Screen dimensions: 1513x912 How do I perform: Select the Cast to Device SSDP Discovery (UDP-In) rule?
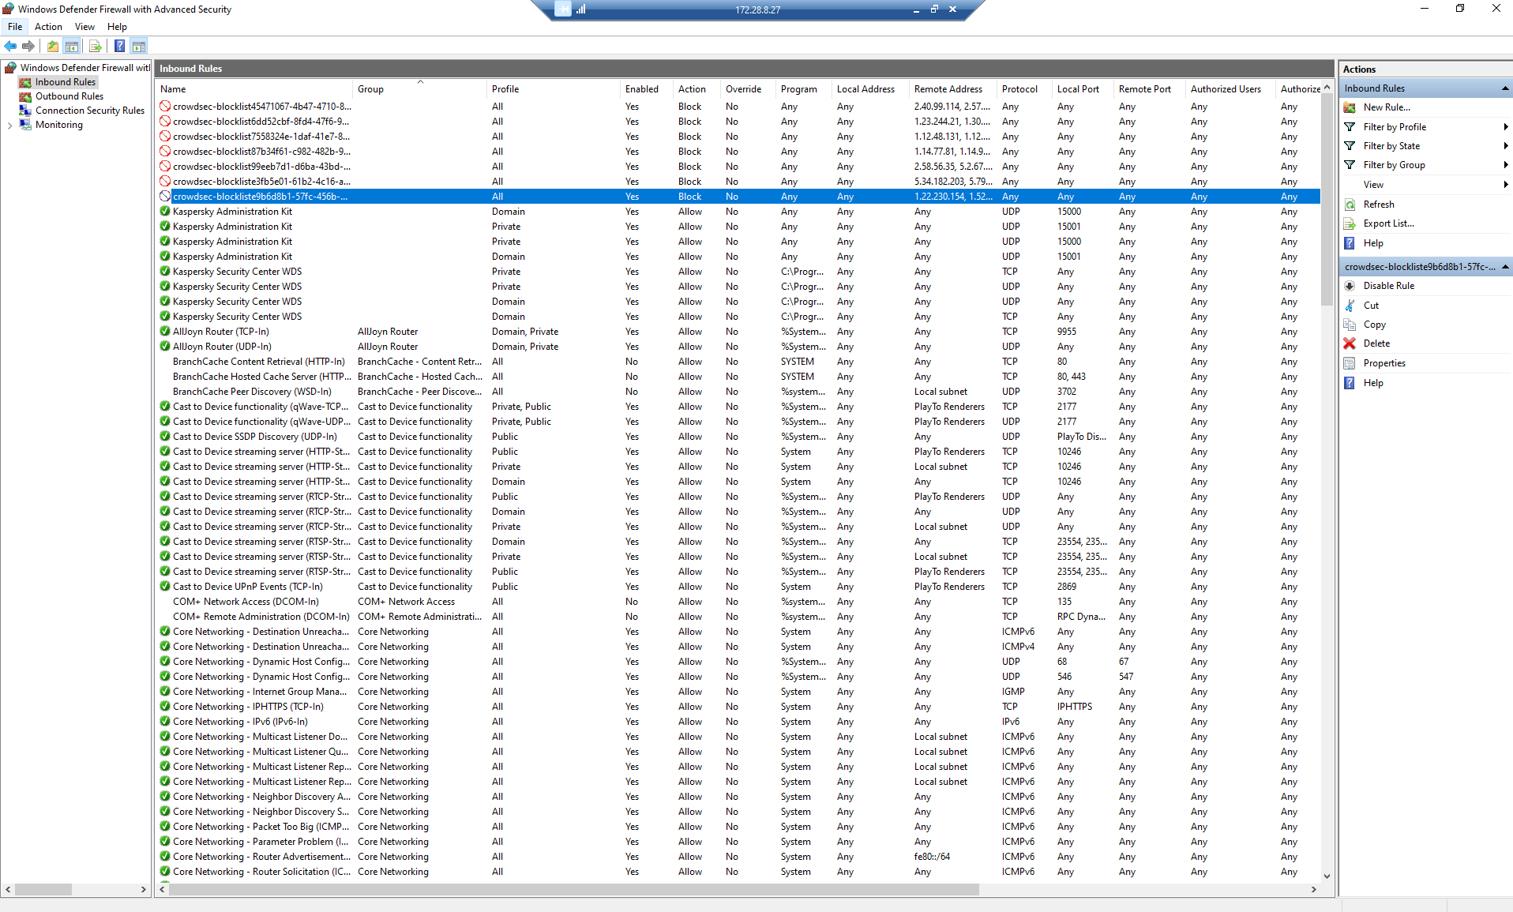coord(738,437)
